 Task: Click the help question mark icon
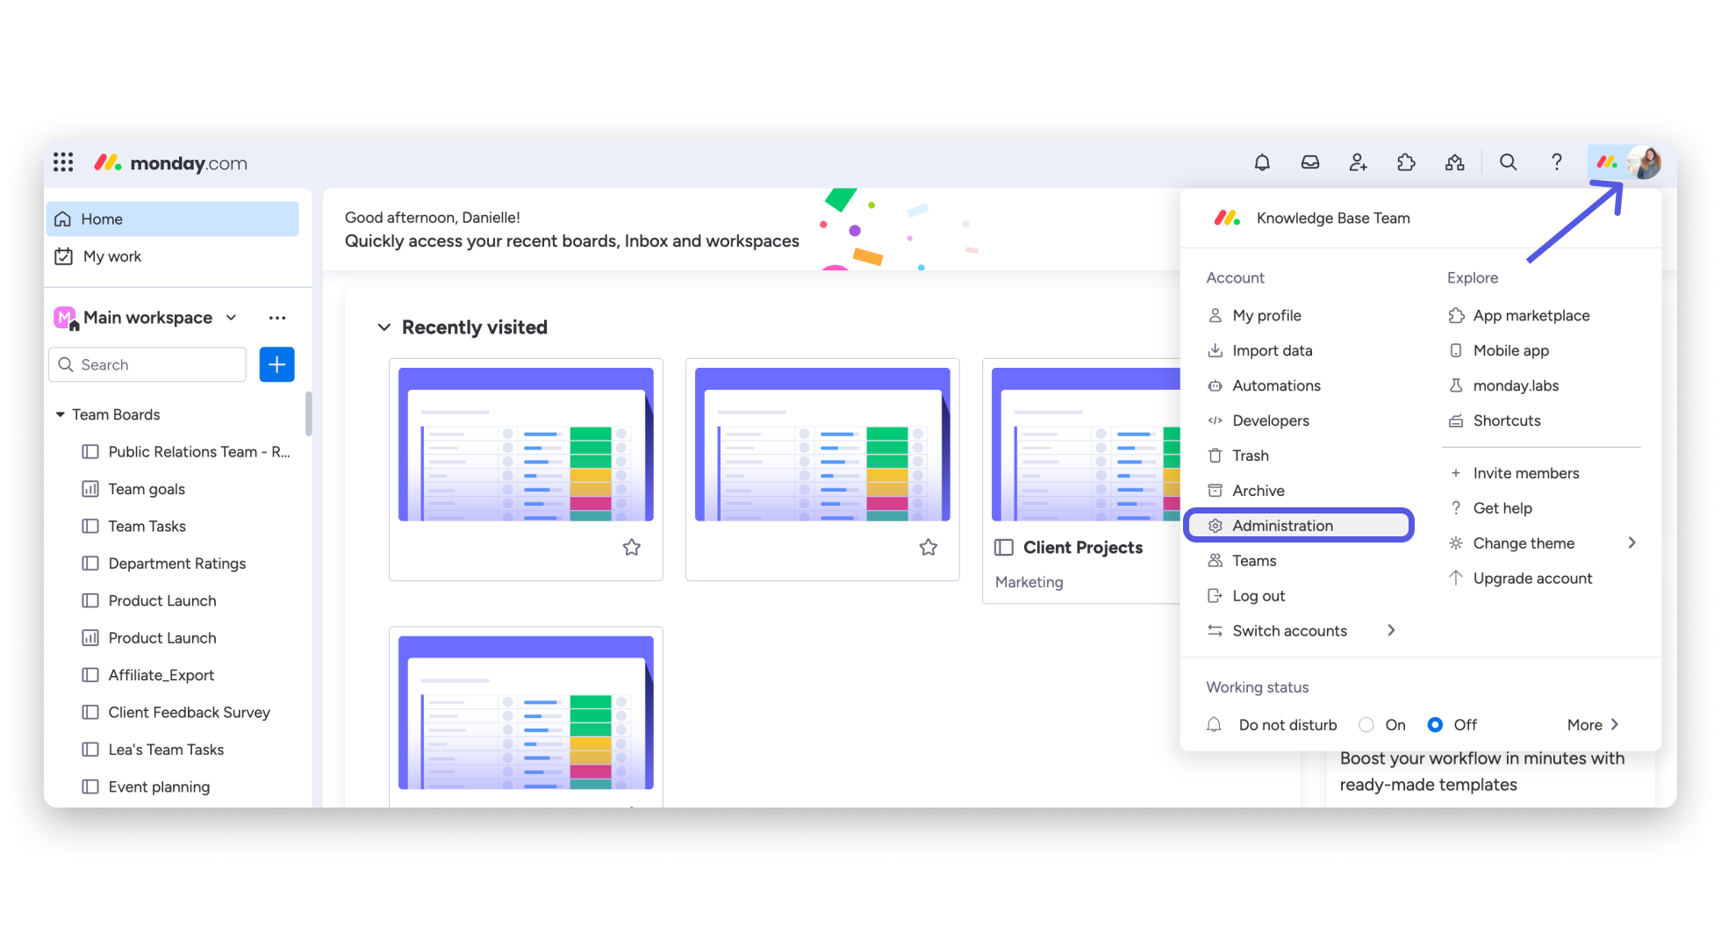(x=1556, y=162)
